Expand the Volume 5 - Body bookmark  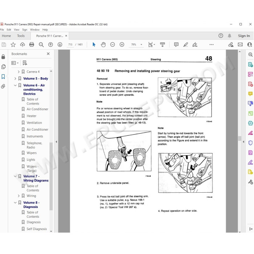(x=15, y=79)
